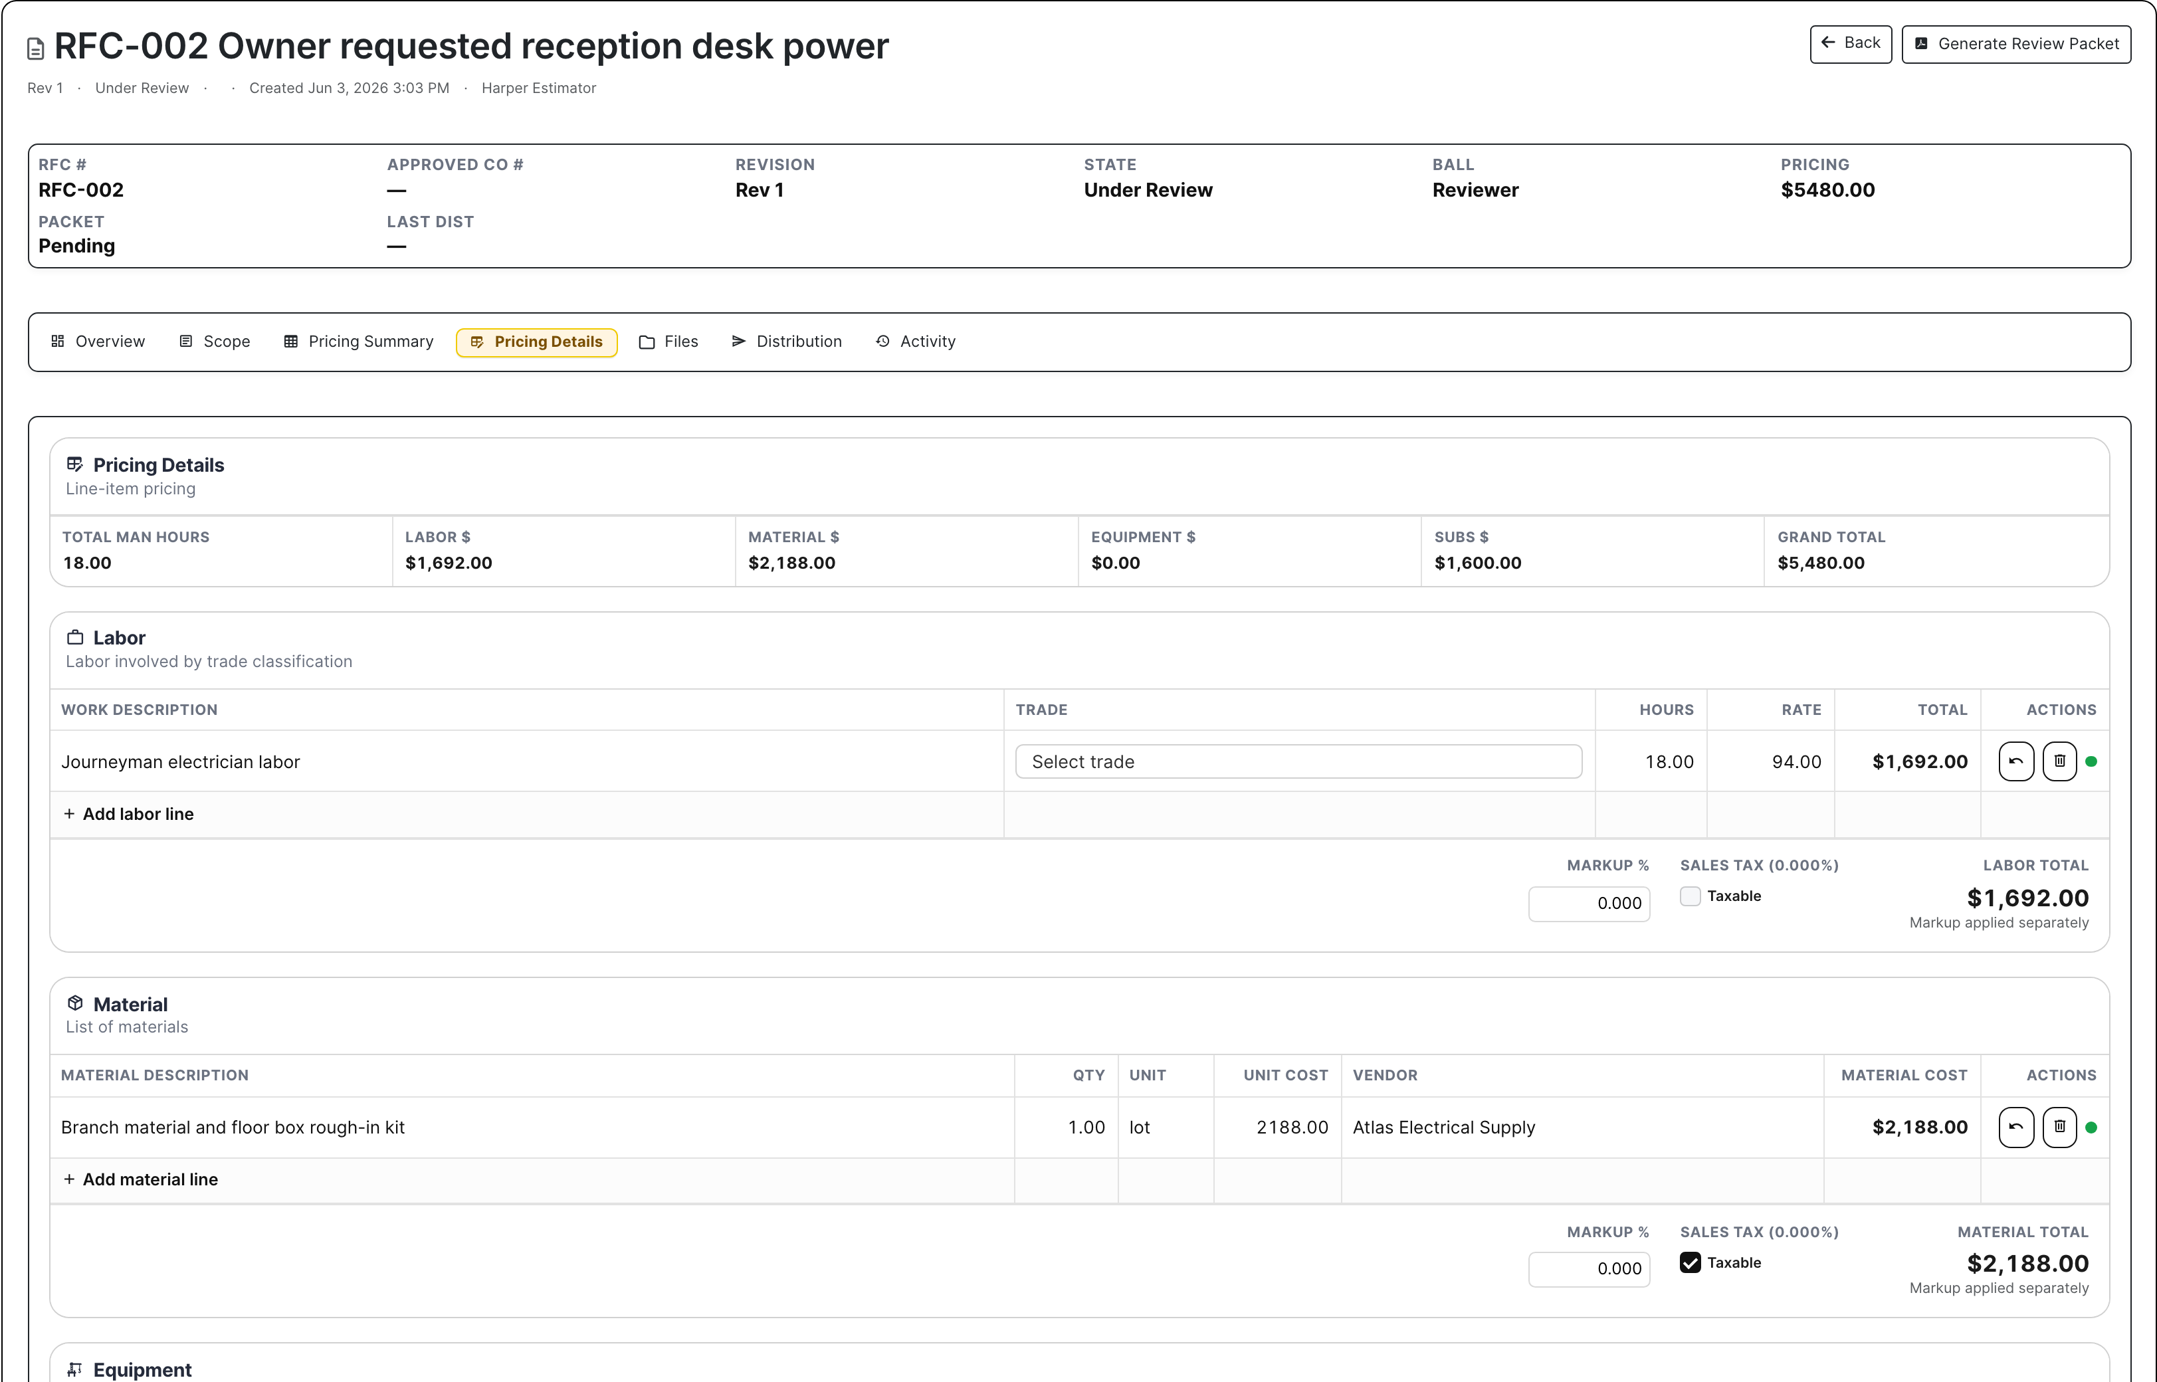Open the Overview tab
The width and height of the screenshot is (2157, 1382).
tap(98, 342)
